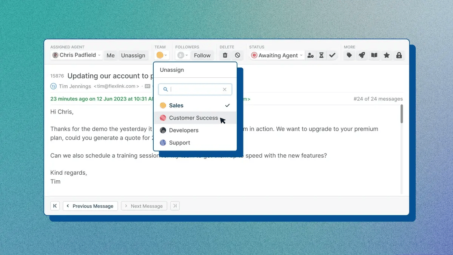
Task: Snooze the ticket with hourglass icon
Action: (x=321, y=55)
